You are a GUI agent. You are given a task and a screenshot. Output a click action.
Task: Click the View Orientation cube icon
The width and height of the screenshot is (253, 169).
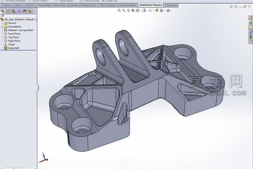tap(137, 10)
